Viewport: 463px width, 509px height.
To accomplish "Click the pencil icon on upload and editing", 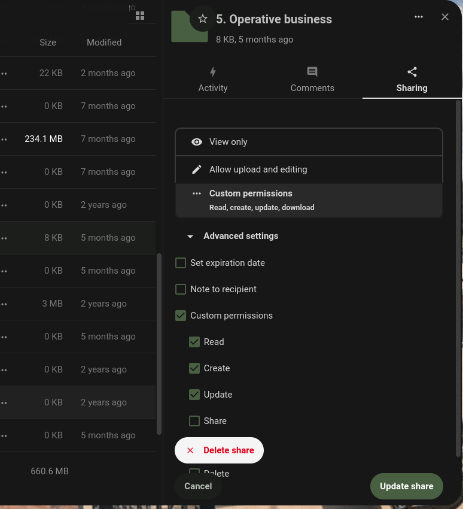I will (196, 169).
